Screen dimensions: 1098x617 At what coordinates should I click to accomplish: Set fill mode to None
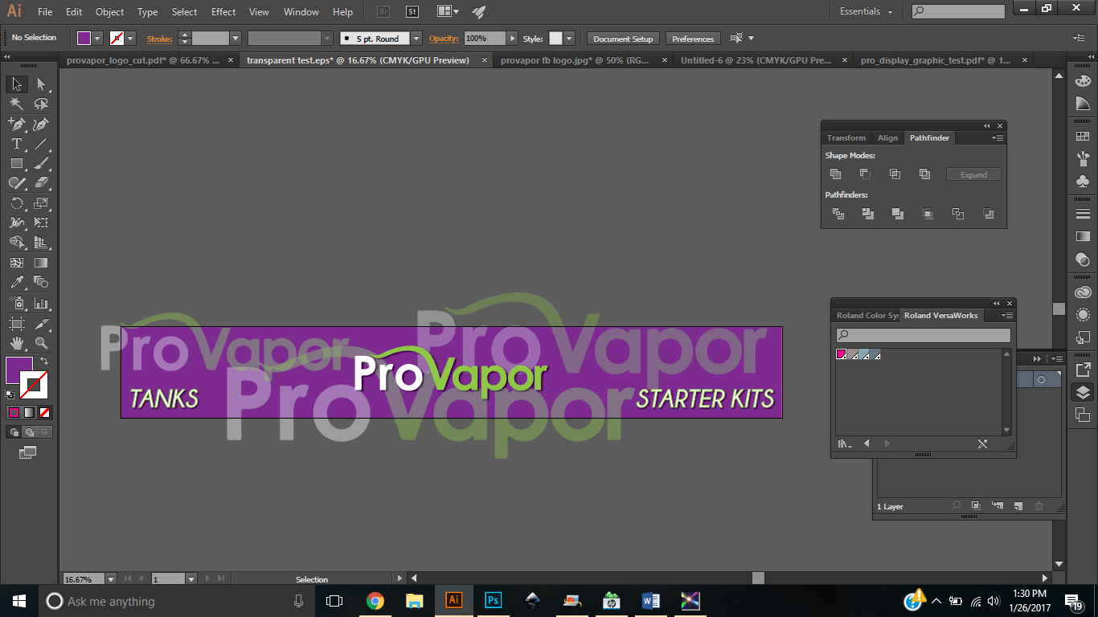46,412
